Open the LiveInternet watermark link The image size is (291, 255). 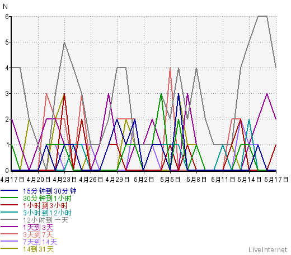click(268, 249)
